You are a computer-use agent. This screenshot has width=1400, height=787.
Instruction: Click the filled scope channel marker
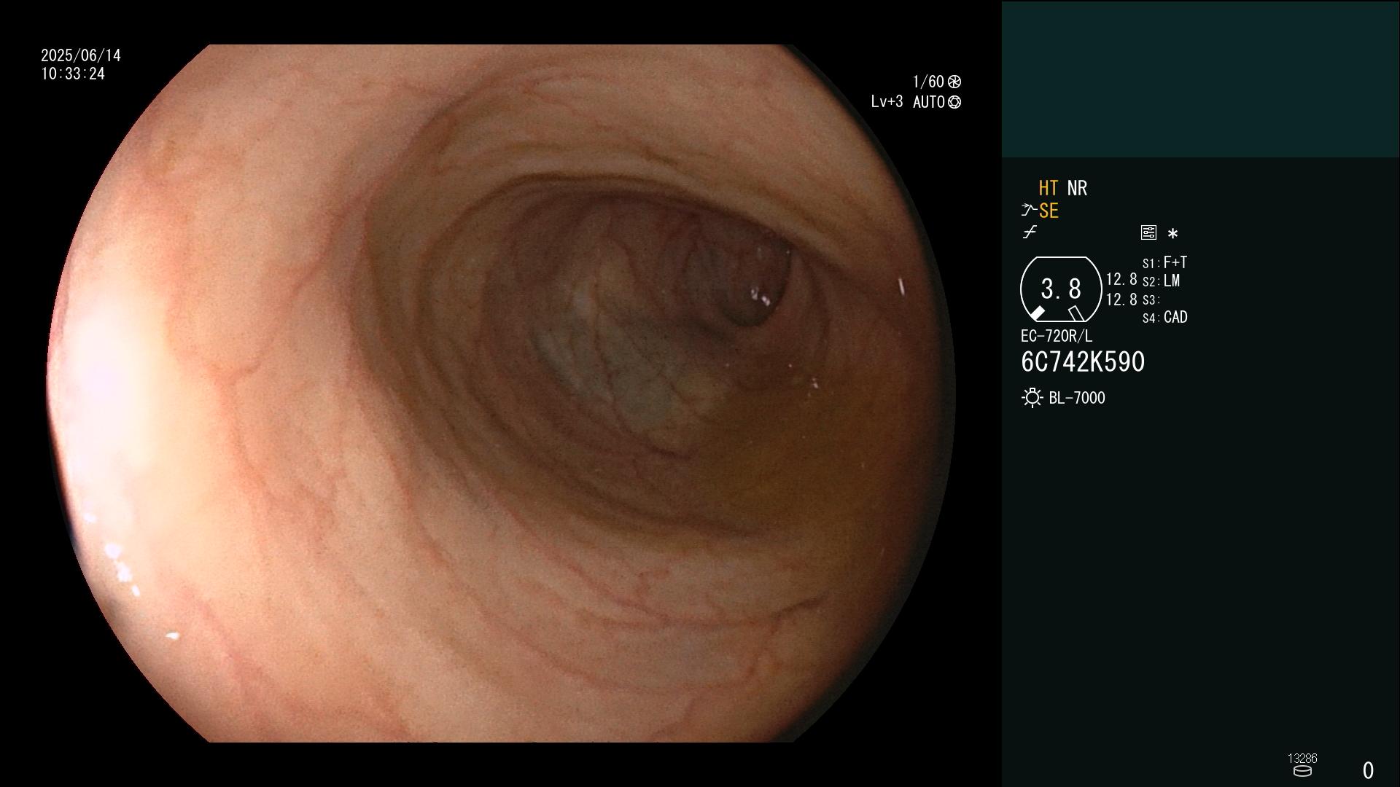coord(1038,313)
